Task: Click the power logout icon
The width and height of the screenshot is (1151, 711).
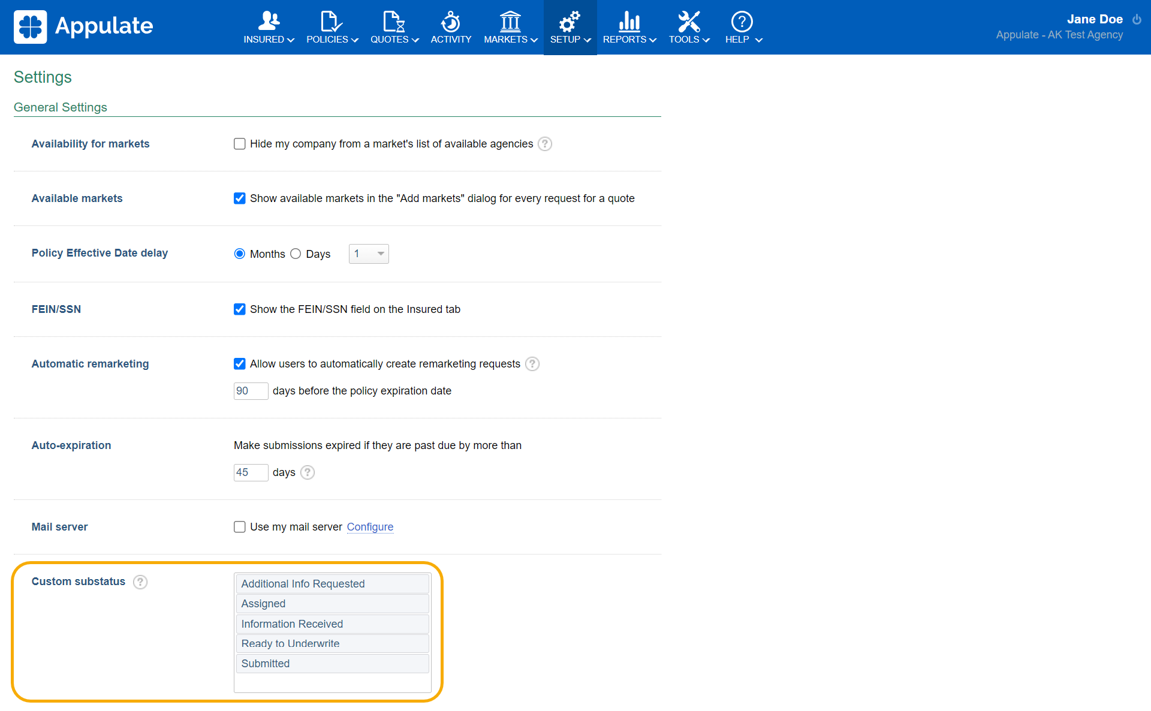Action: (1137, 19)
